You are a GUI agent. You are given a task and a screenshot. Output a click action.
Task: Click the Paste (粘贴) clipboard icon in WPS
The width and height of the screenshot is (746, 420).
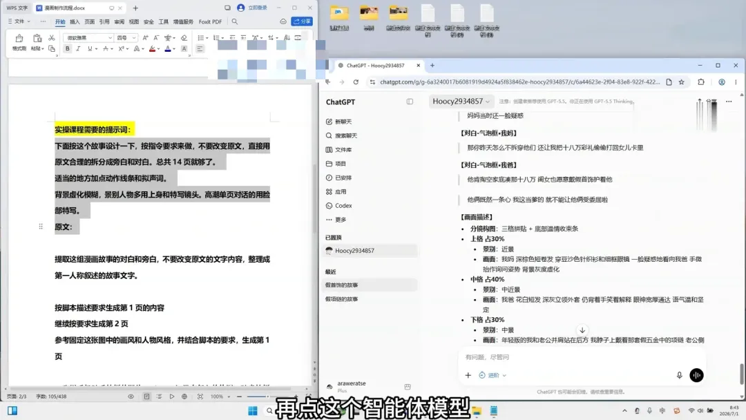[37, 38]
